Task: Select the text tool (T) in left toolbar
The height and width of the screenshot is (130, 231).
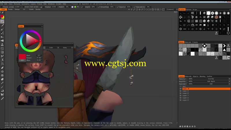Action: click(2, 60)
